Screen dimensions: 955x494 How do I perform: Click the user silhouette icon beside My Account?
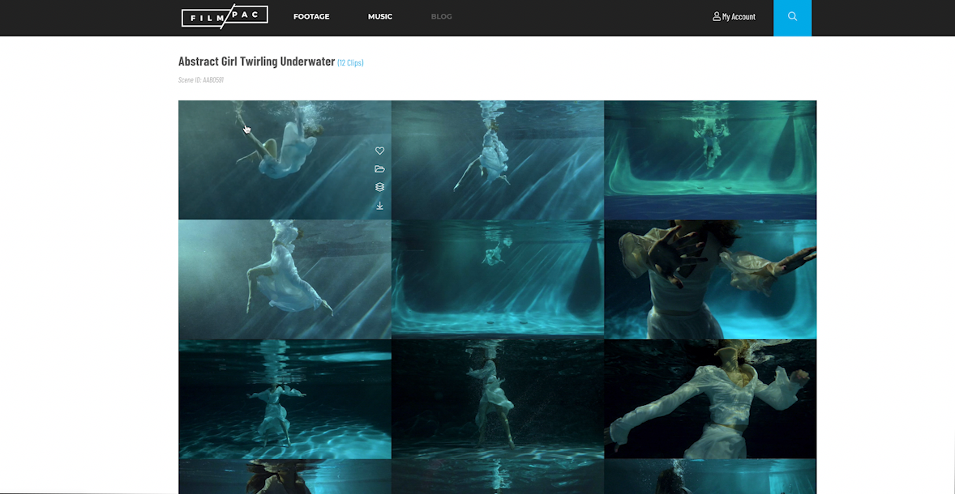(716, 16)
